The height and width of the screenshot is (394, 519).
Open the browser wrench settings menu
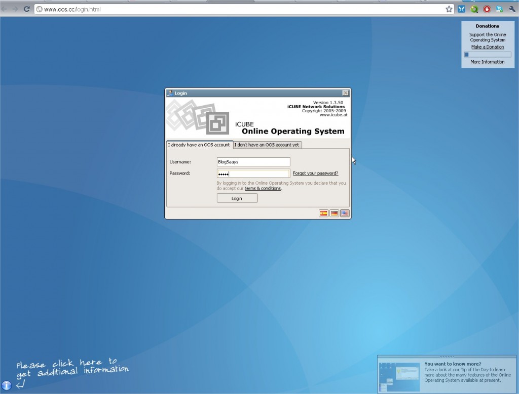tap(512, 9)
